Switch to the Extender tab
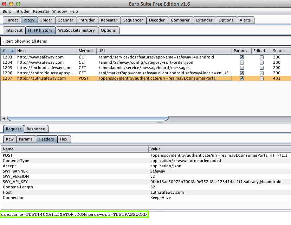Viewport: 291px width, 225px height. [204, 20]
